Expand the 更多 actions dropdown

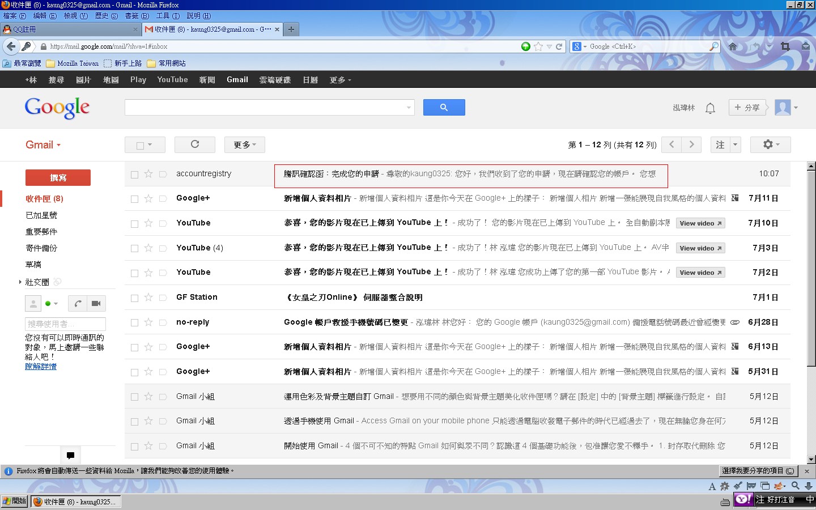pyautogui.click(x=245, y=144)
